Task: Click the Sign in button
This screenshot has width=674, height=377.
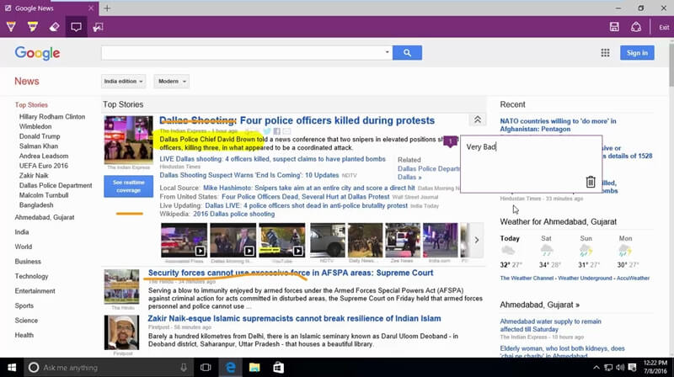Action: [638, 53]
